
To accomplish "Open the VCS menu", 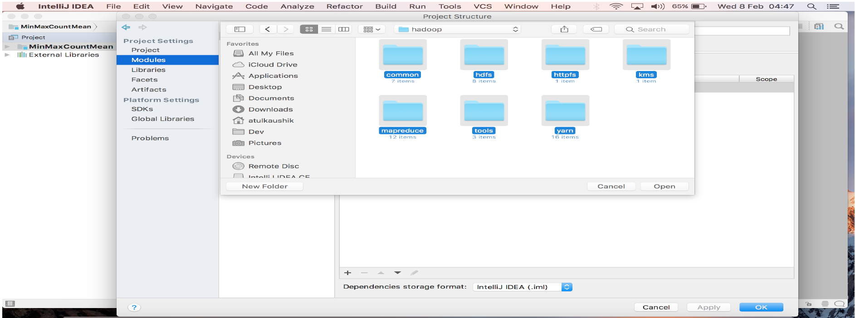I will click(483, 6).
